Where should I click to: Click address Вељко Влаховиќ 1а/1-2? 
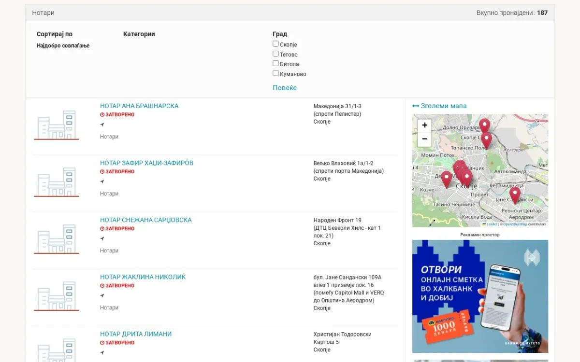pos(343,163)
